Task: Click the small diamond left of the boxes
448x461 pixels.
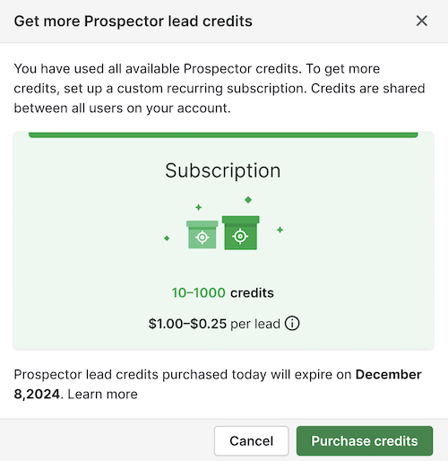Action: point(167,238)
